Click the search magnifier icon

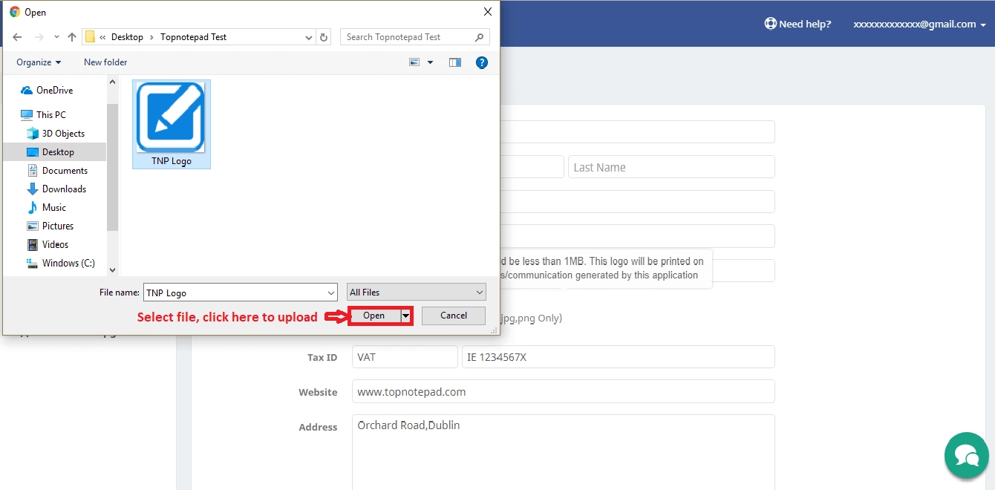pos(480,37)
